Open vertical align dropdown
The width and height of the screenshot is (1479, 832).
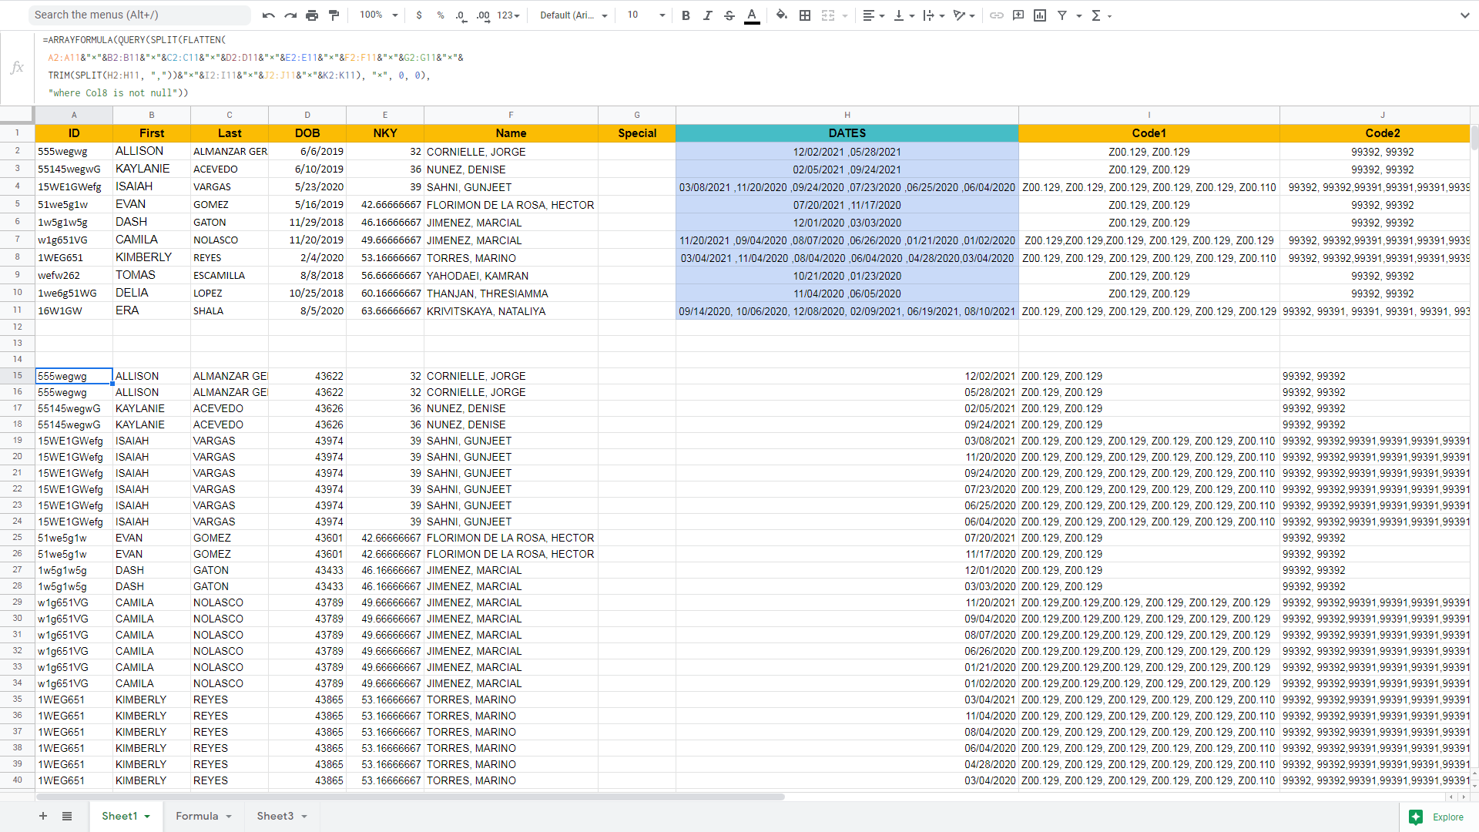(x=904, y=15)
